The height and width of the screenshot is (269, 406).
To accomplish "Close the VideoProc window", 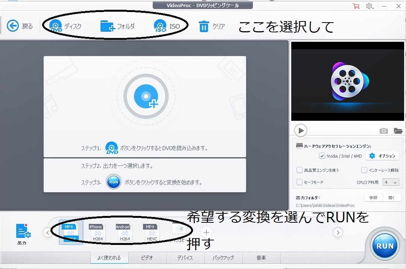I will click(x=398, y=6).
